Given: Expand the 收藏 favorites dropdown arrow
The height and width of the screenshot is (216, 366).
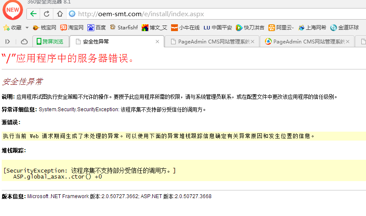Looking at the screenshot, I should (27, 28).
